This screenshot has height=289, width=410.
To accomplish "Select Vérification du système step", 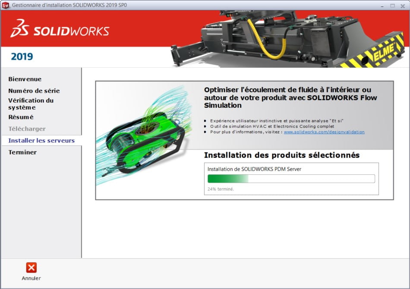I will point(31,104).
